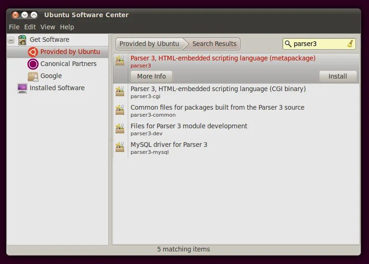This screenshot has height=264, width=369.
Task: Click the Ubuntu logo icon beside Provided by Ubuntu
Action: pos(33,52)
